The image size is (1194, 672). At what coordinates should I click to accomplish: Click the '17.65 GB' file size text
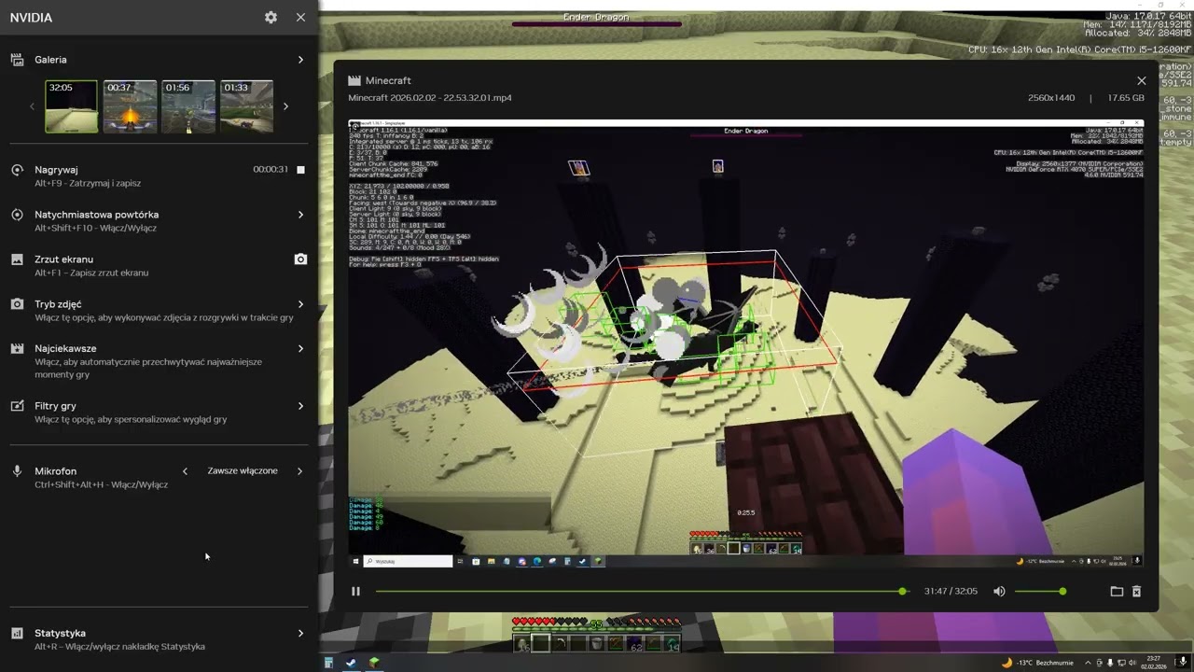pos(1126,98)
